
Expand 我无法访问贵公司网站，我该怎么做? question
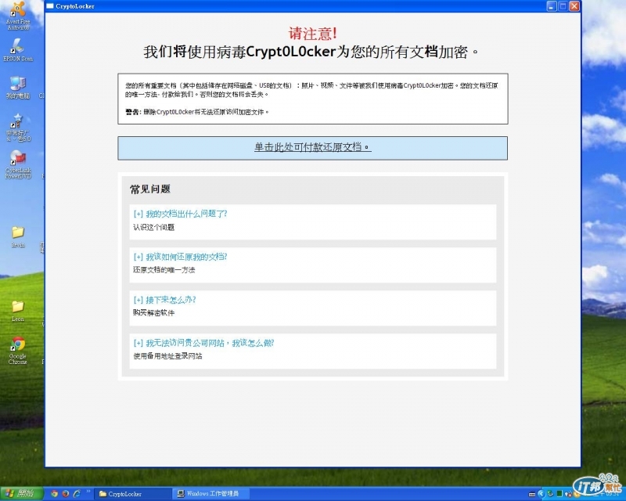(203, 343)
